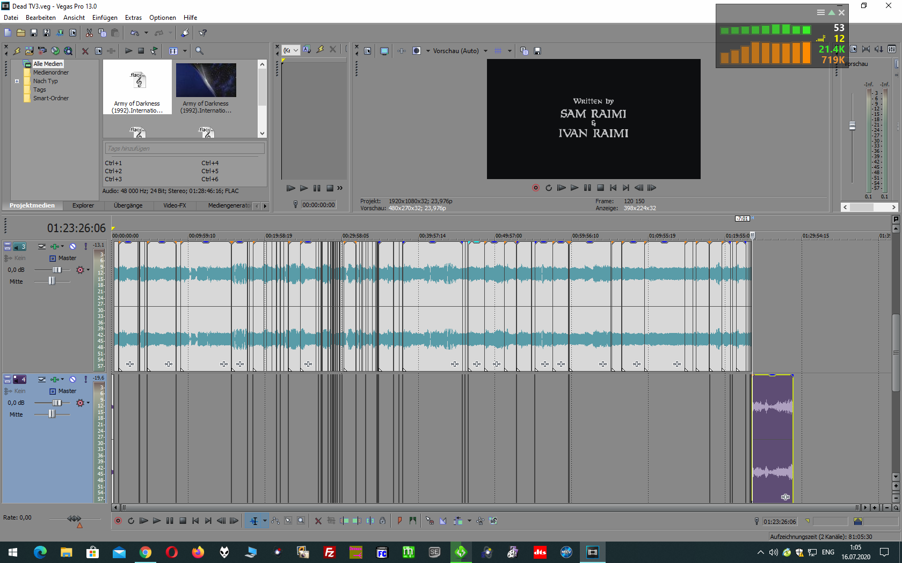Screen dimensions: 902x563
Task: Expand the Nach Typ tree node
Action: 17,81
